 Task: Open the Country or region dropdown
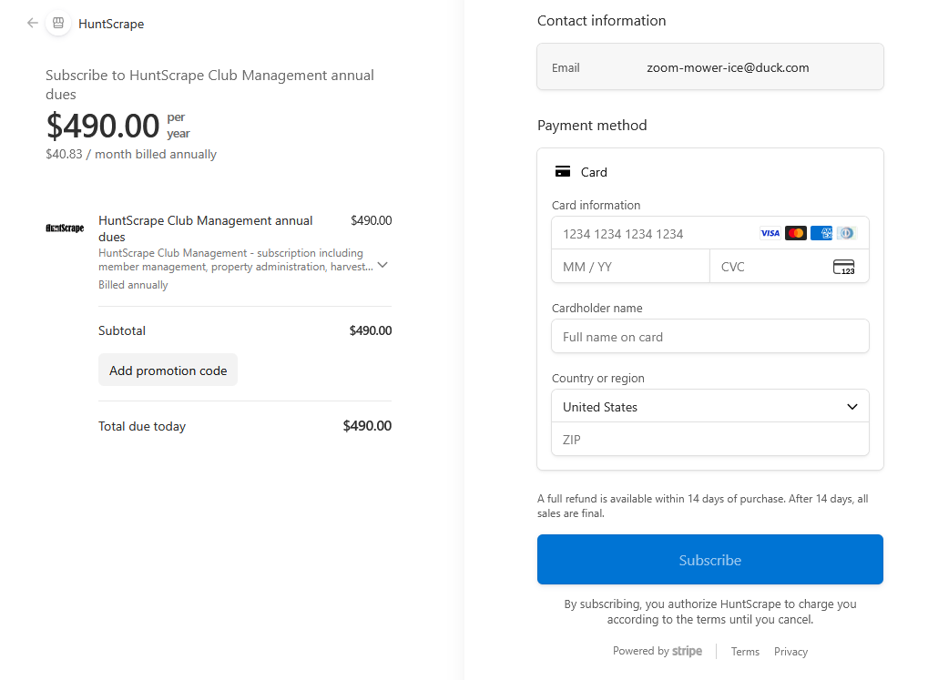pos(709,406)
